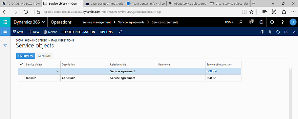The width and height of the screenshot is (298, 119).
Task: Click the empty Reference field in new row
Action: click(181, 71)
